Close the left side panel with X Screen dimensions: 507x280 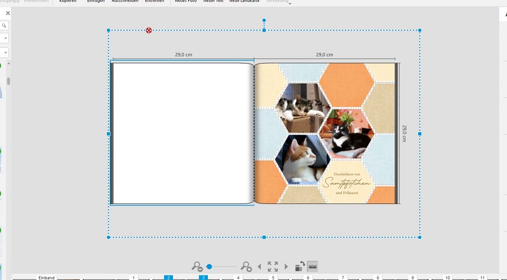point(8,14)
